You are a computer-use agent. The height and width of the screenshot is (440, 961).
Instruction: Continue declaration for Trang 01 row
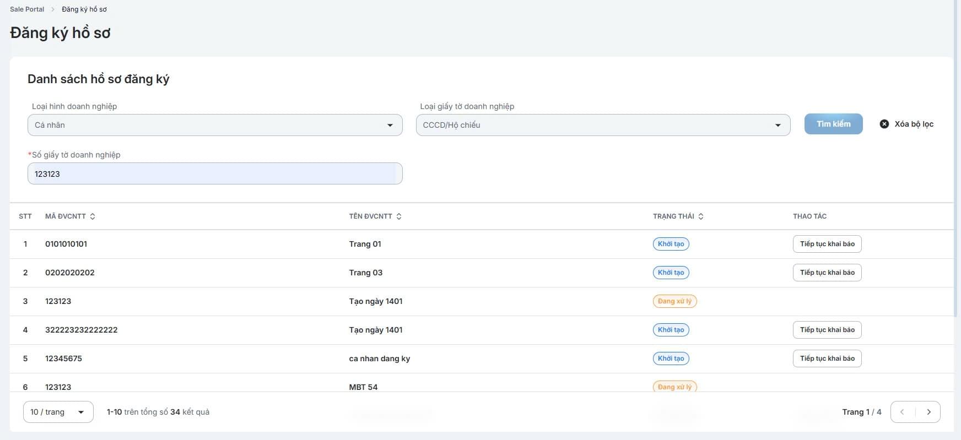click(827, 244)
